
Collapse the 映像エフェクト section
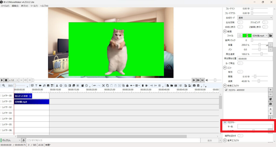coord(225,86)
